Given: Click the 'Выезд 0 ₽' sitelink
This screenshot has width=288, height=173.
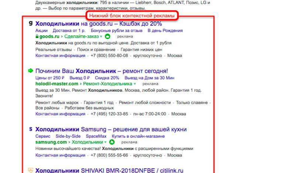Looking at the screenshot, I should pyautogui.click(x=79, y=78).
